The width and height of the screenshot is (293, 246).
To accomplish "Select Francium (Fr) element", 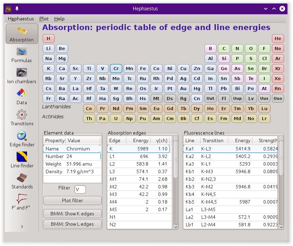I will coord(48,99).
